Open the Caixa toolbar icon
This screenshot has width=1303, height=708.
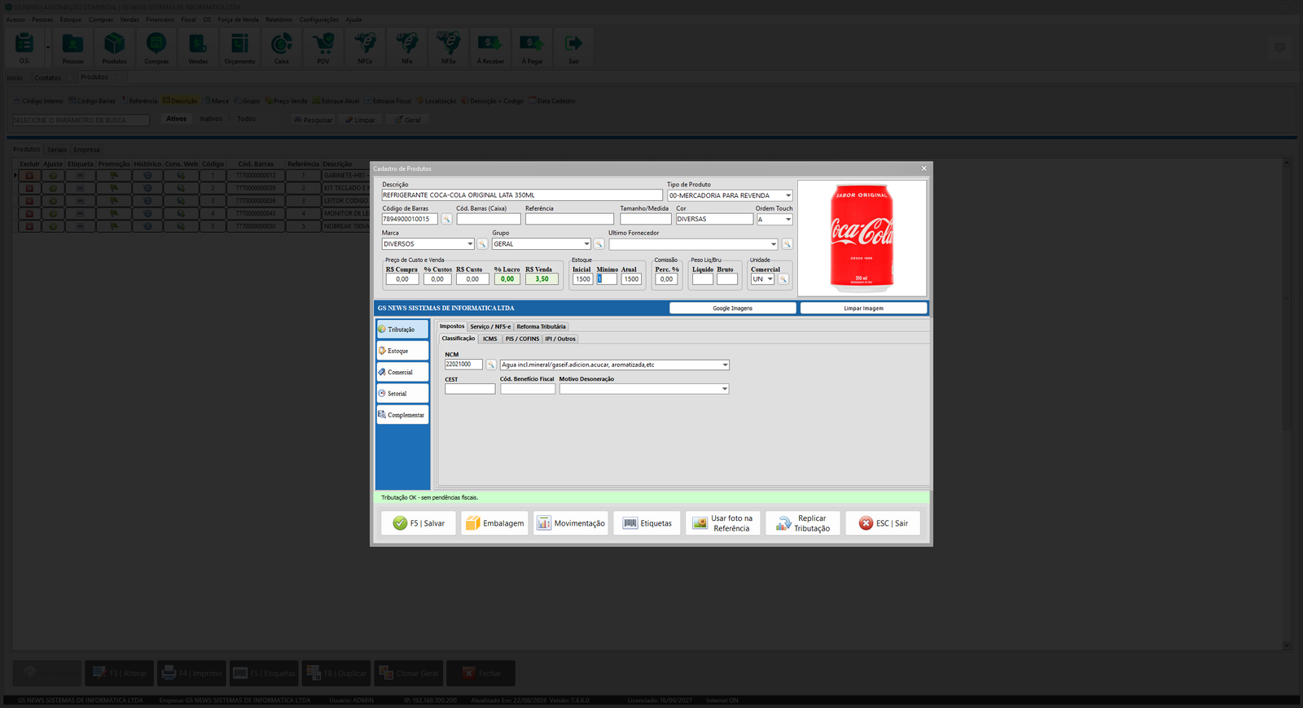click(281, 47)
